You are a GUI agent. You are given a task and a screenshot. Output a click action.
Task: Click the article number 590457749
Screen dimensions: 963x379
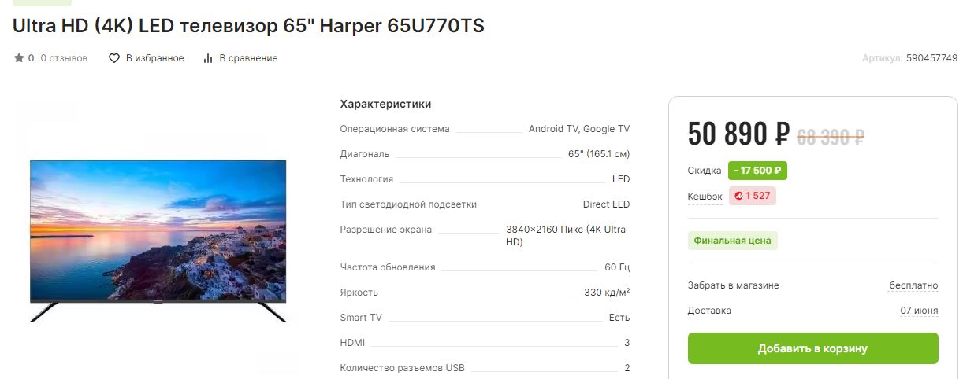[931, 58]
